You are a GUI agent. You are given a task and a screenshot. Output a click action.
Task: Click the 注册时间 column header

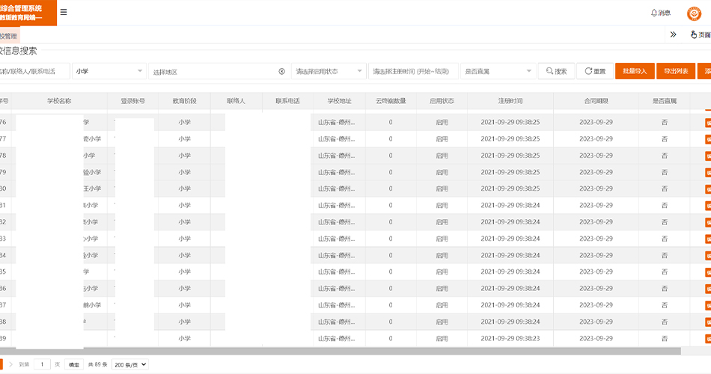[x=510, y=100]
